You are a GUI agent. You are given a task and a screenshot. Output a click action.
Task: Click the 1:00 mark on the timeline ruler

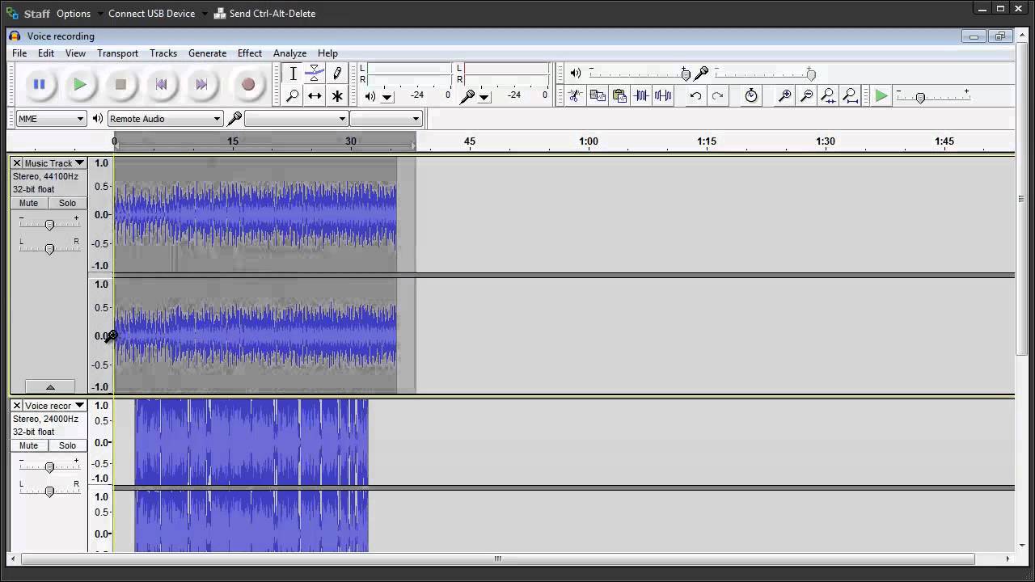pyautogui.click(x=589, y=141)
